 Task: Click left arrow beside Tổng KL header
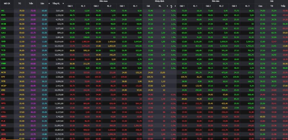[x=49, y=4]
